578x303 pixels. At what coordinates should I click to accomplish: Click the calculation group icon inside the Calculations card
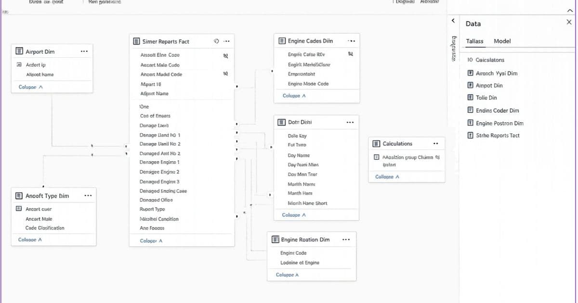377,157
